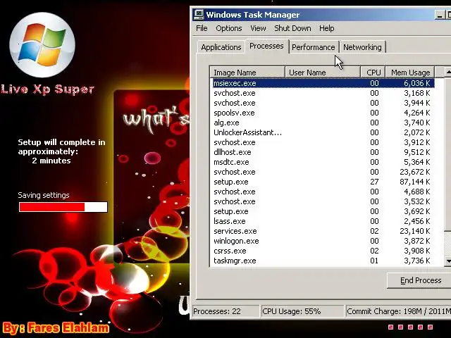Select svchost.exe using 3,912 K
The image size is (451, 338).
point(323,142)
